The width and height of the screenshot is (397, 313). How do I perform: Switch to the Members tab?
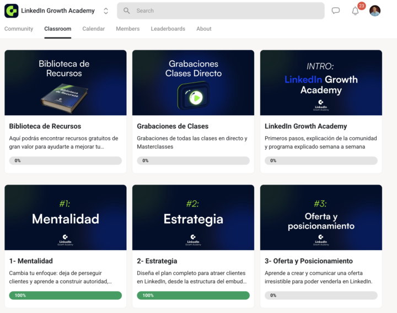click(x=127, y=29)
